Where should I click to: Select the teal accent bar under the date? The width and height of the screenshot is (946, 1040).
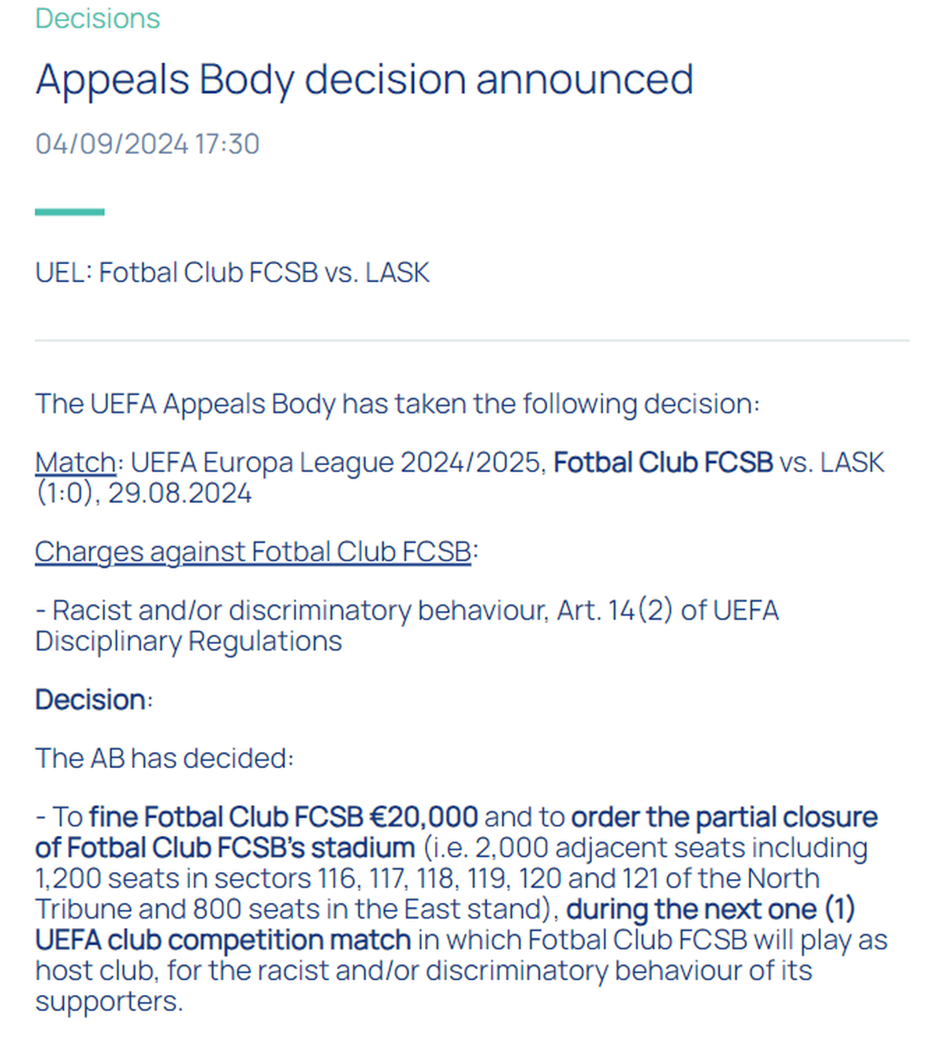[x=69, y=212]
